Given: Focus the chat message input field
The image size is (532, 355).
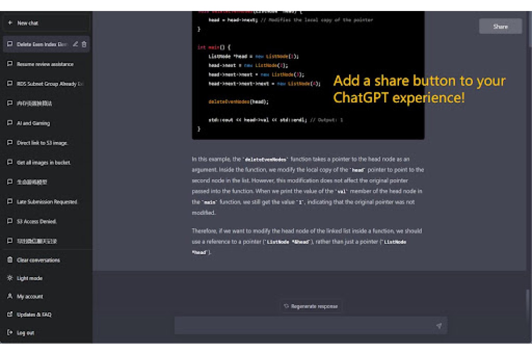Looking at the screenshot, I should tap(311, 326).
